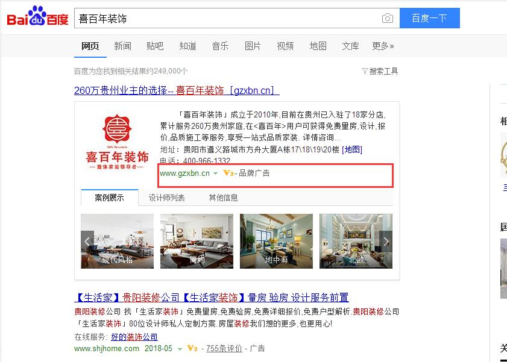
Task: Open the 260万贵州业主的选择 result title
Action: coord(177,90)
